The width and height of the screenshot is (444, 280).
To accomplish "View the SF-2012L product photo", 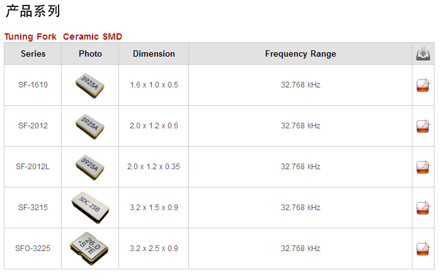I will (x=90, y=167).
